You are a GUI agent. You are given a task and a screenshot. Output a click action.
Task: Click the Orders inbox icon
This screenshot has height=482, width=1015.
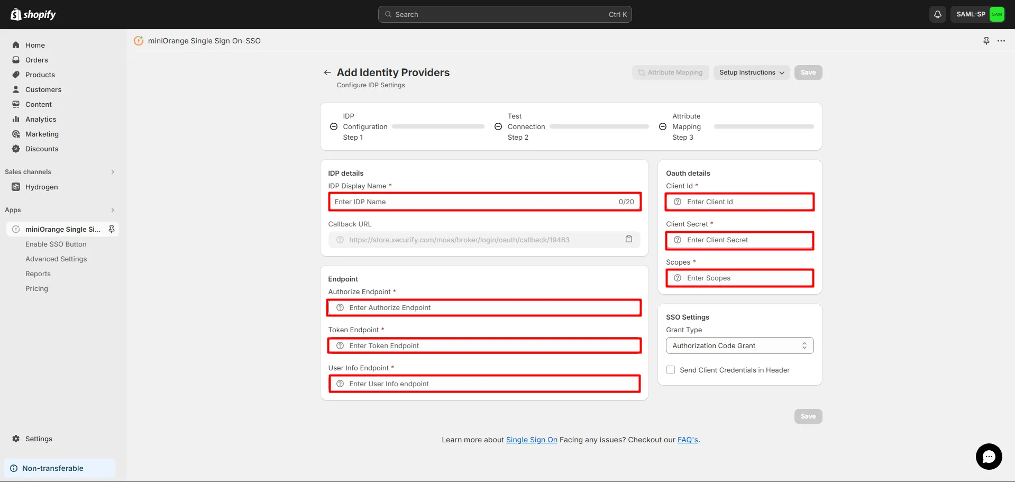[16, 60]
